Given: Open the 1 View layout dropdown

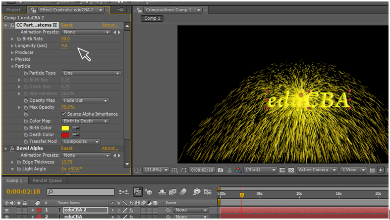Looking at the screenshot, I should 353,170.
